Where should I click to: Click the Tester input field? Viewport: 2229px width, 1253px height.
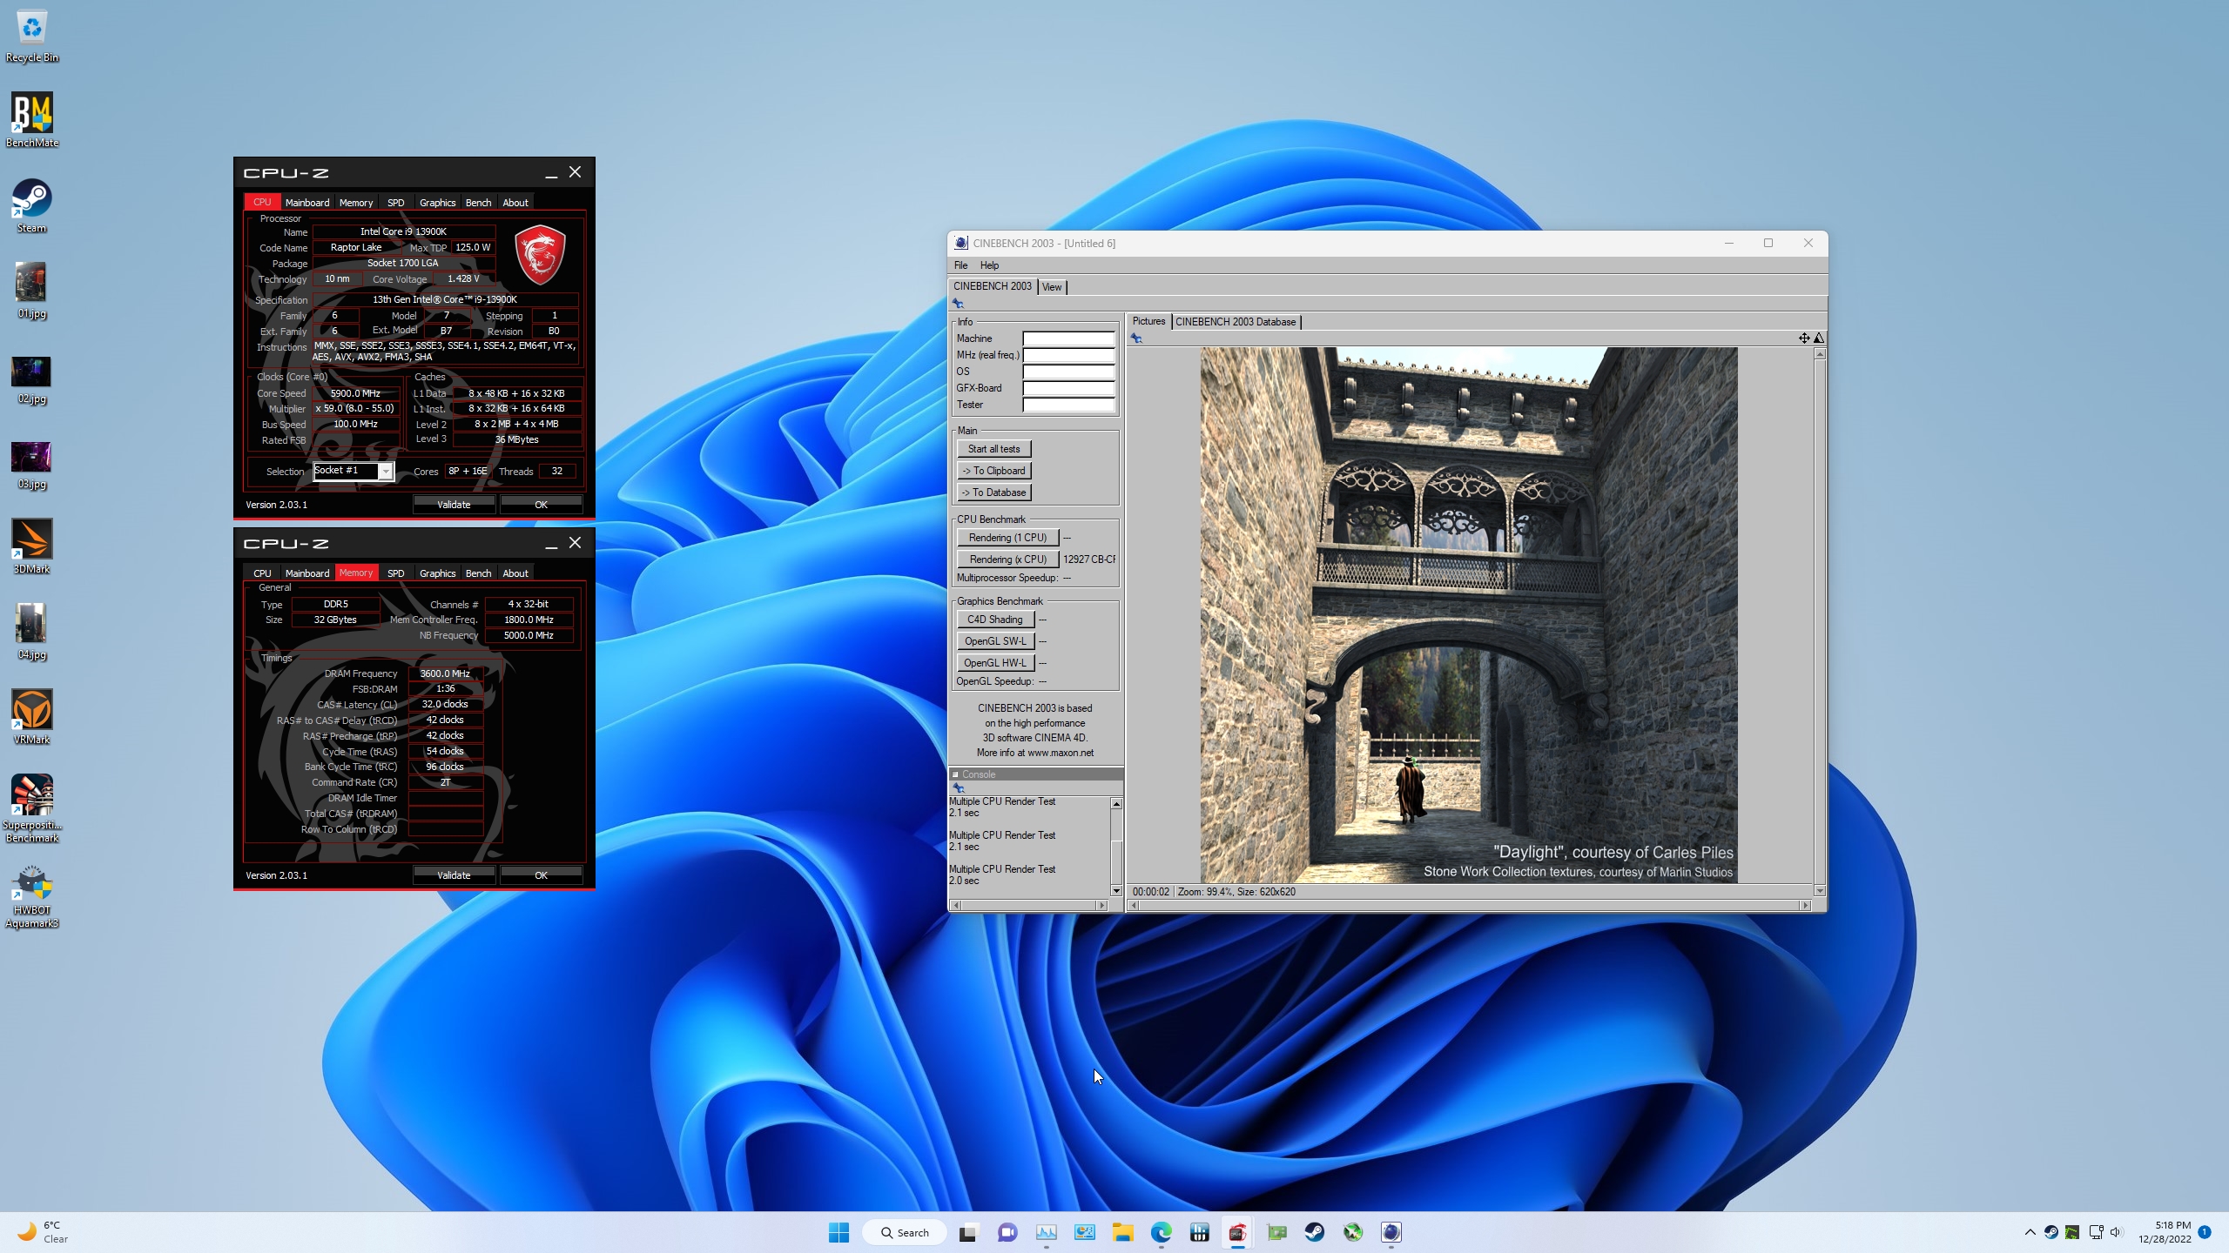click(1068, 405)
